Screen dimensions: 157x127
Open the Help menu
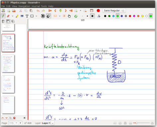(51, 6)
